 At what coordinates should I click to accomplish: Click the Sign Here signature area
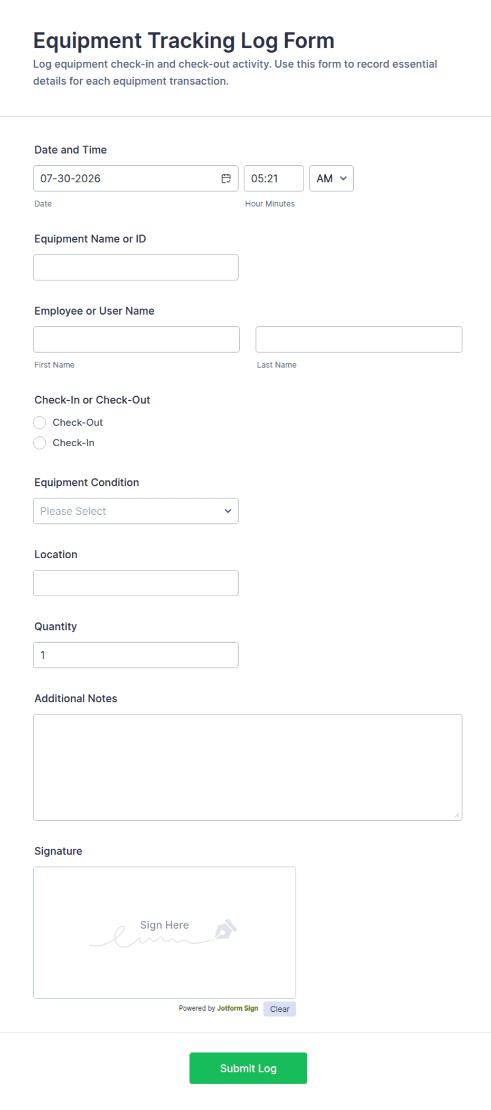[x=165, y=933]
